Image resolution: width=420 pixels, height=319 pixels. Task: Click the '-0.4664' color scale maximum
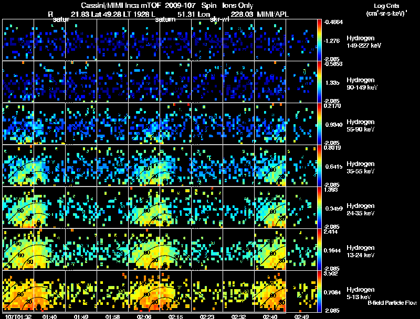click(x=333, y=22)
